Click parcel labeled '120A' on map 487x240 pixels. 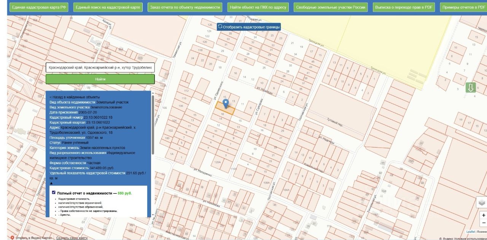pyautogui.click(x=217, y=162)
